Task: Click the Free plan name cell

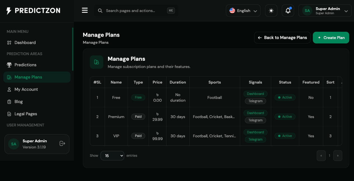Action: pos(116,97)
